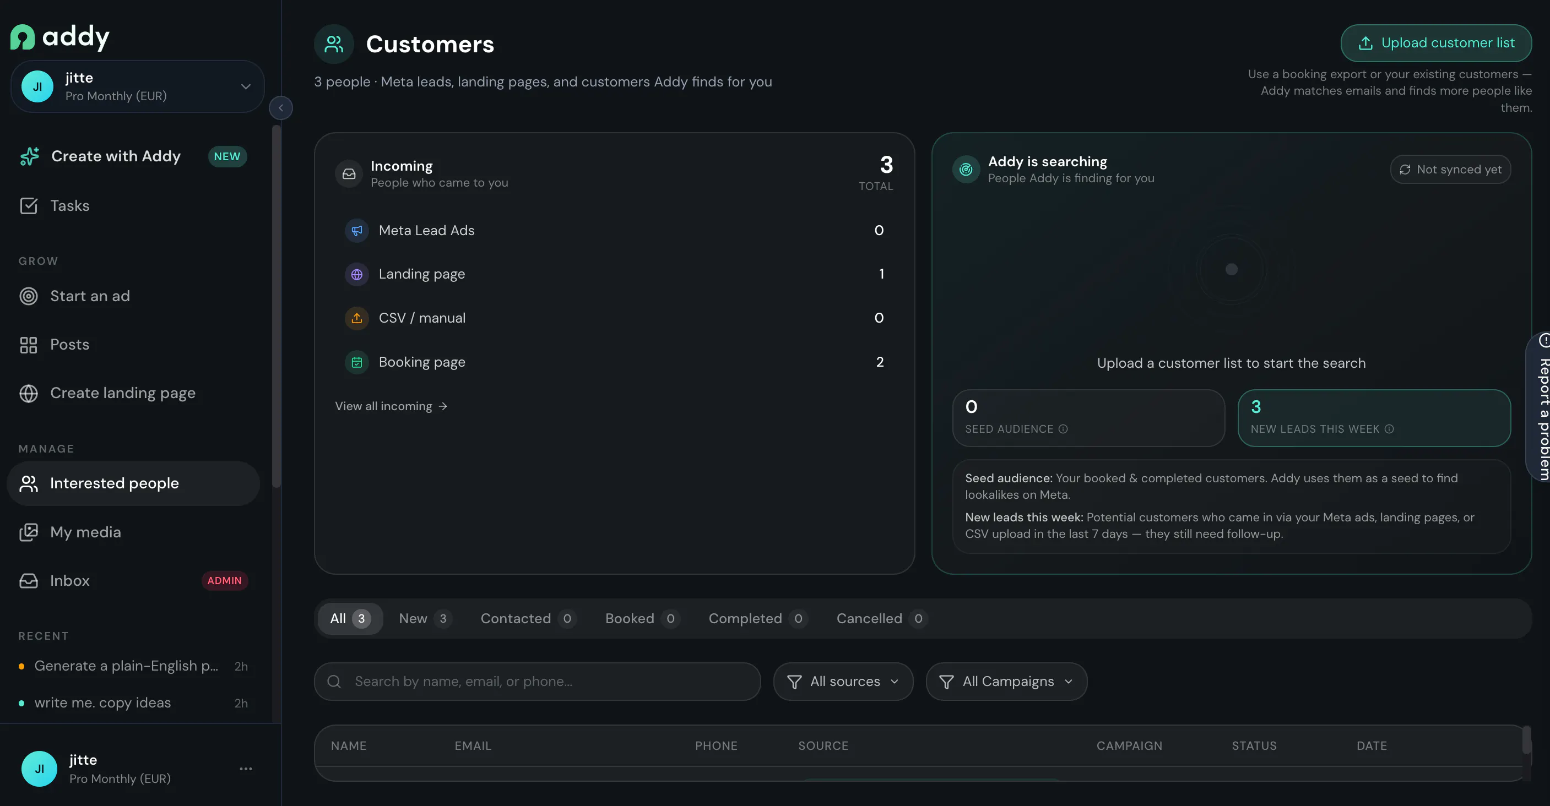This screenshot has width=1550, height=806.
Task: Click the Landing page globe icon in Incoming
Action: tap(357, 274)
